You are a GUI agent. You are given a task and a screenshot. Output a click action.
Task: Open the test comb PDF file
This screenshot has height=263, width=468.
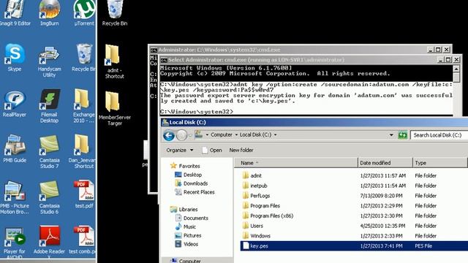point(83,240)
